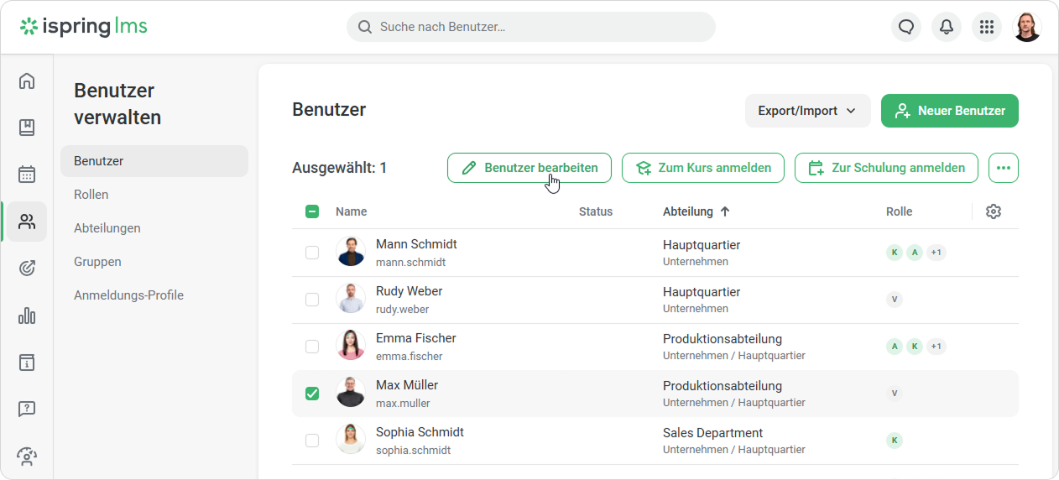Open the chat messages icon

click(906, 27)
